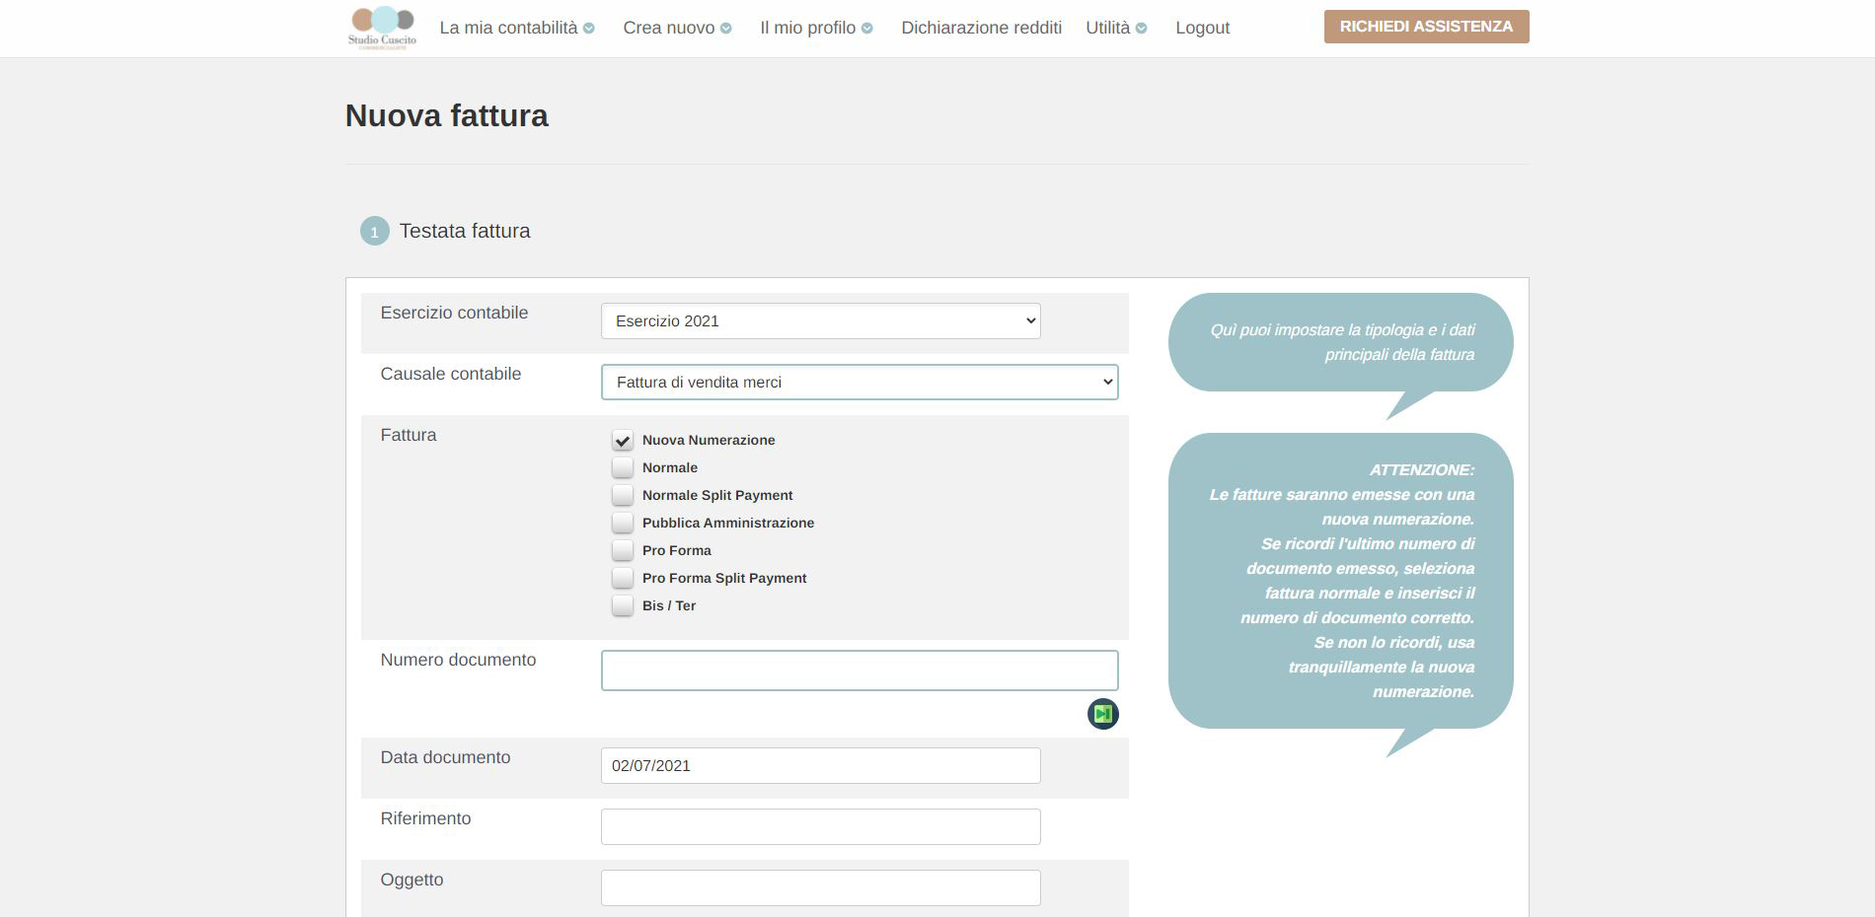Focus the Numero documento input field

(859, 670)
